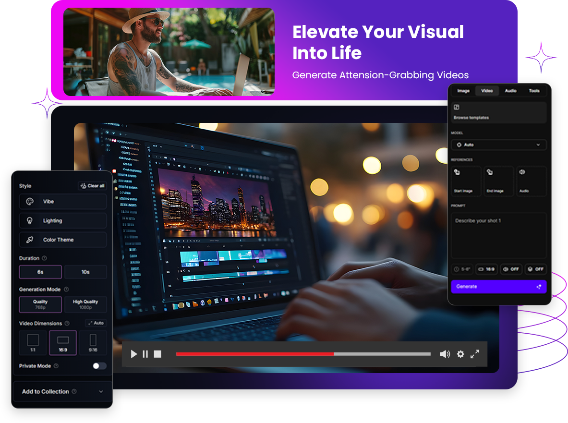The image size is (568, 423).
Task: Open the Auto model dropdown
Action: click(499, 145)
